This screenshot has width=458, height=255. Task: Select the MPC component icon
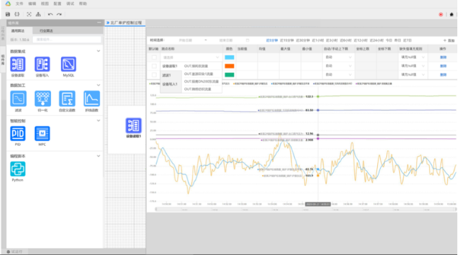click(x=42, y=134)
